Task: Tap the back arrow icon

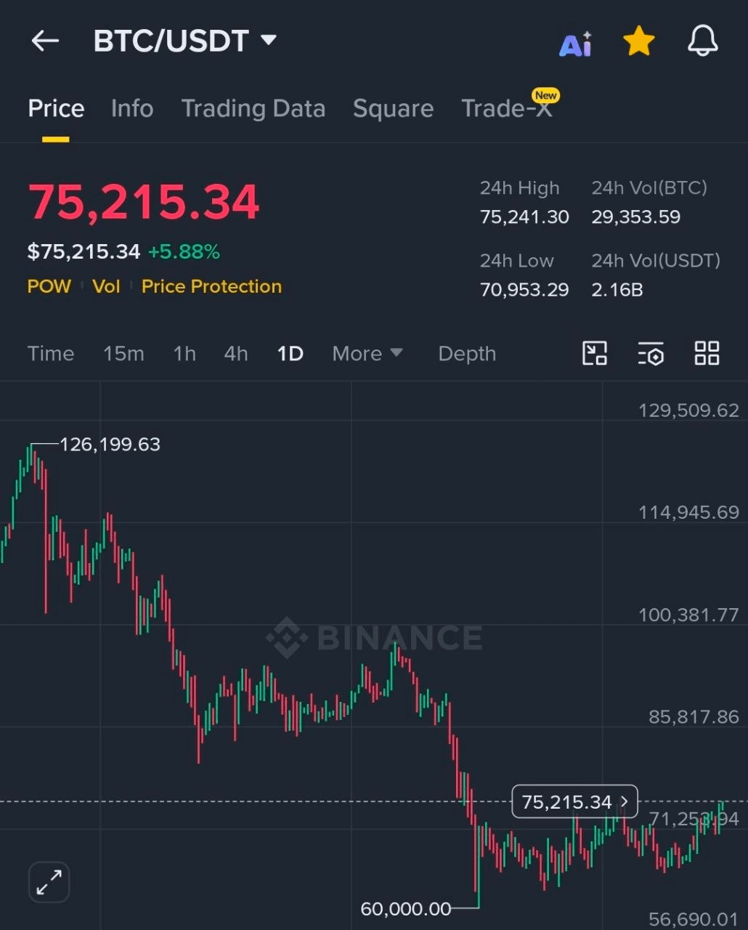Action: click(45, 41)
